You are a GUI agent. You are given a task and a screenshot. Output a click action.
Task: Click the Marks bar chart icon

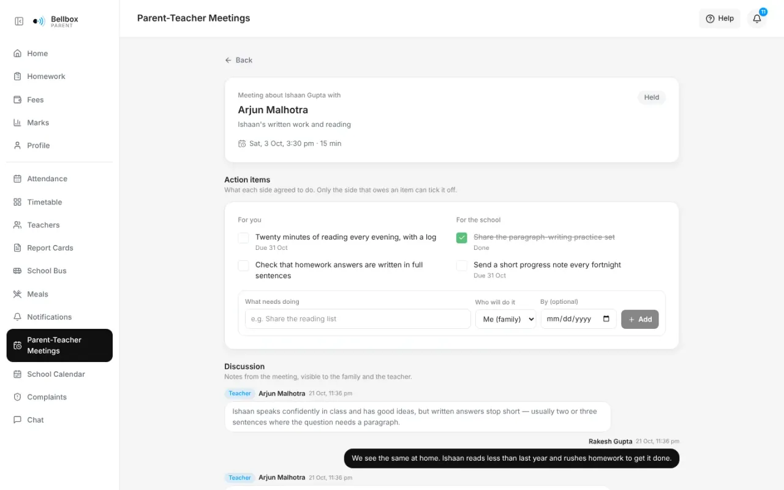coord(17,123)
